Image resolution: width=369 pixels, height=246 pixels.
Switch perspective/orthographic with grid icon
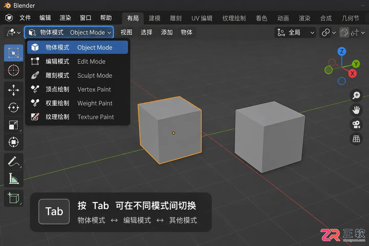[x=356, y=139]
